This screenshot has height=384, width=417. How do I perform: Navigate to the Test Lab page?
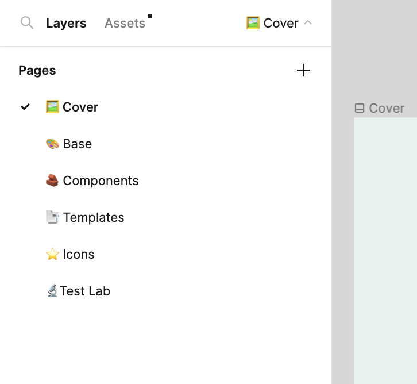tap(85, 291)
